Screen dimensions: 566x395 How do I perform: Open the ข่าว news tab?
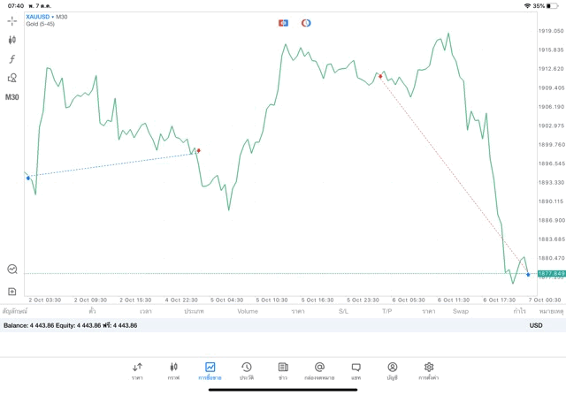(x=283, y=370)
